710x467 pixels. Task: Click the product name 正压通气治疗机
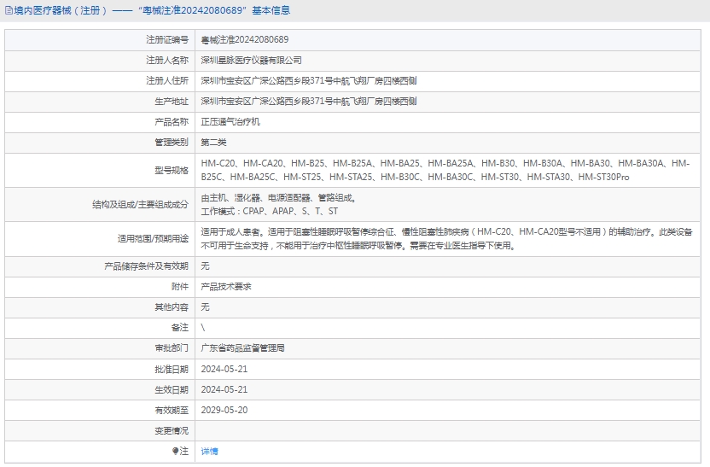coord(230,122)
